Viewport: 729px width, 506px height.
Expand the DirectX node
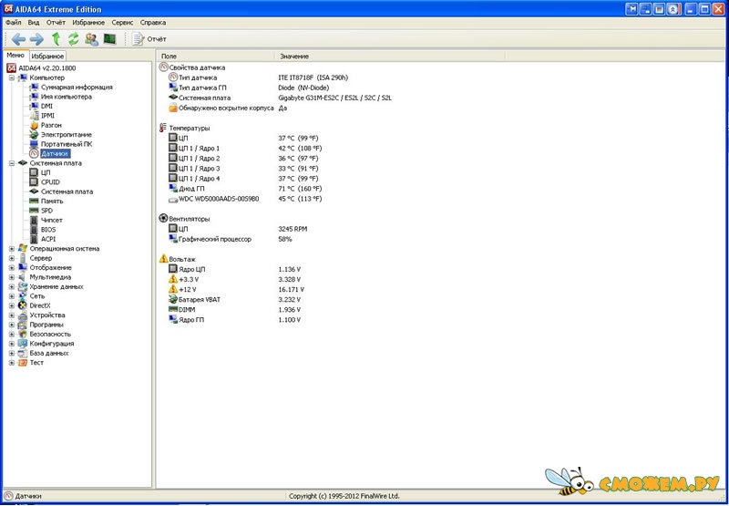coord(12,305)
